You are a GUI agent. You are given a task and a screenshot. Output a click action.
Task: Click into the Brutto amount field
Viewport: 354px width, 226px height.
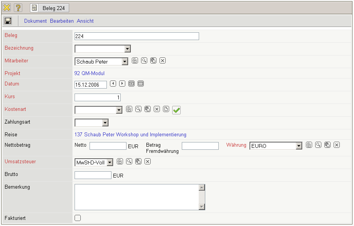point(93,176)
